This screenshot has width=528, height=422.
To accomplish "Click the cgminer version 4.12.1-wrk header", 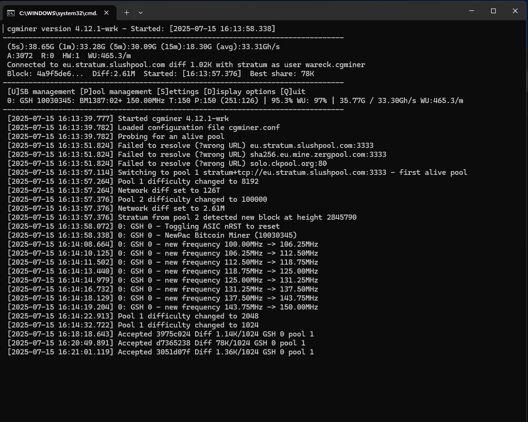I will [x=141, y=29].
